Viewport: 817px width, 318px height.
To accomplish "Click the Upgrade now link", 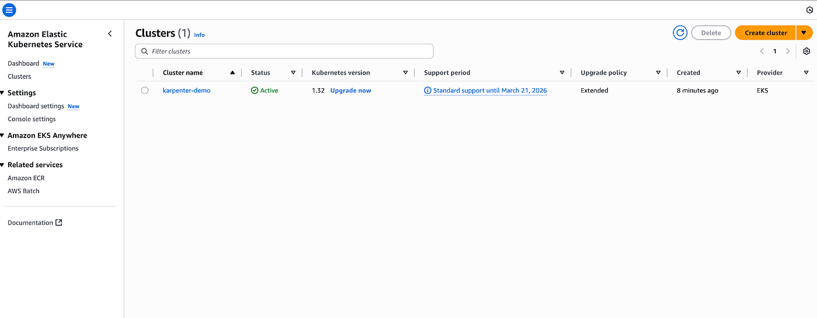I will [x=351, y=90].
